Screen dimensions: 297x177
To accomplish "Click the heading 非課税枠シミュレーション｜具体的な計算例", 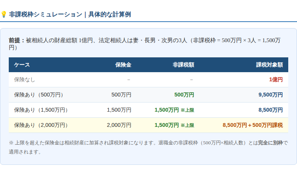I will point(70,14).
